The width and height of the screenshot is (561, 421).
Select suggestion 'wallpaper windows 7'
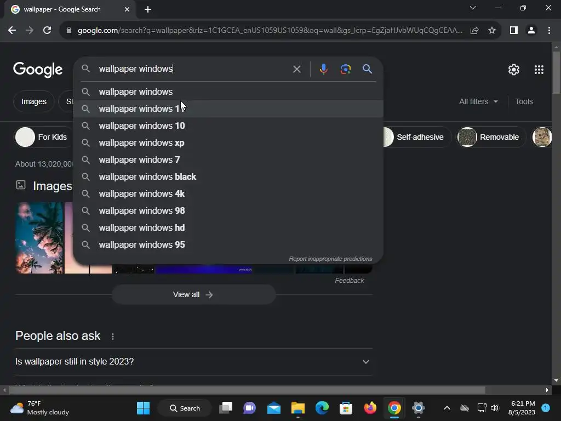[x=228, y=160]
